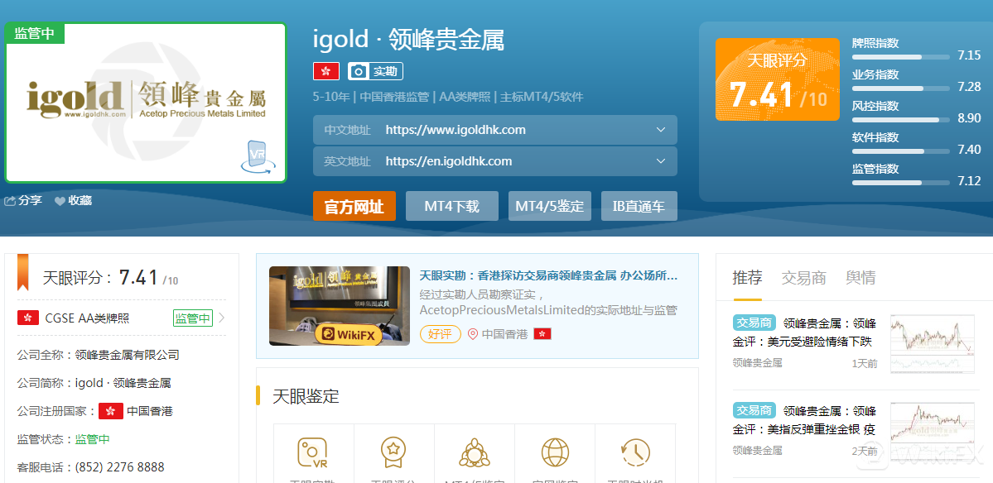Click the 天眼实勘 VR camera icon
The width and height of the screenshot is (993, 483).
tap(313, 452)
